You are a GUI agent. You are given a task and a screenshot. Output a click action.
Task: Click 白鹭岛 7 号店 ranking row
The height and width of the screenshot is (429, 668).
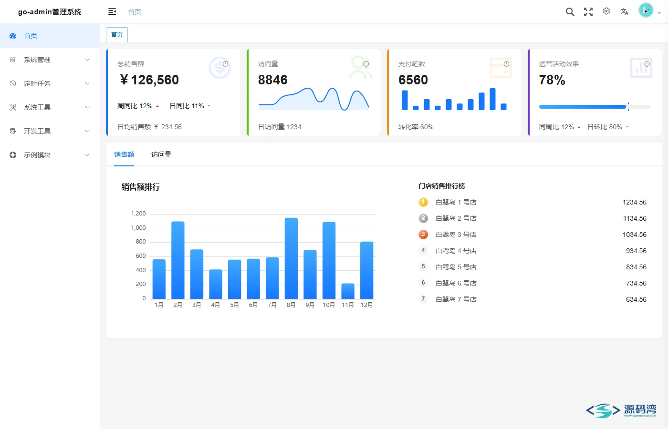click(532, 299)
